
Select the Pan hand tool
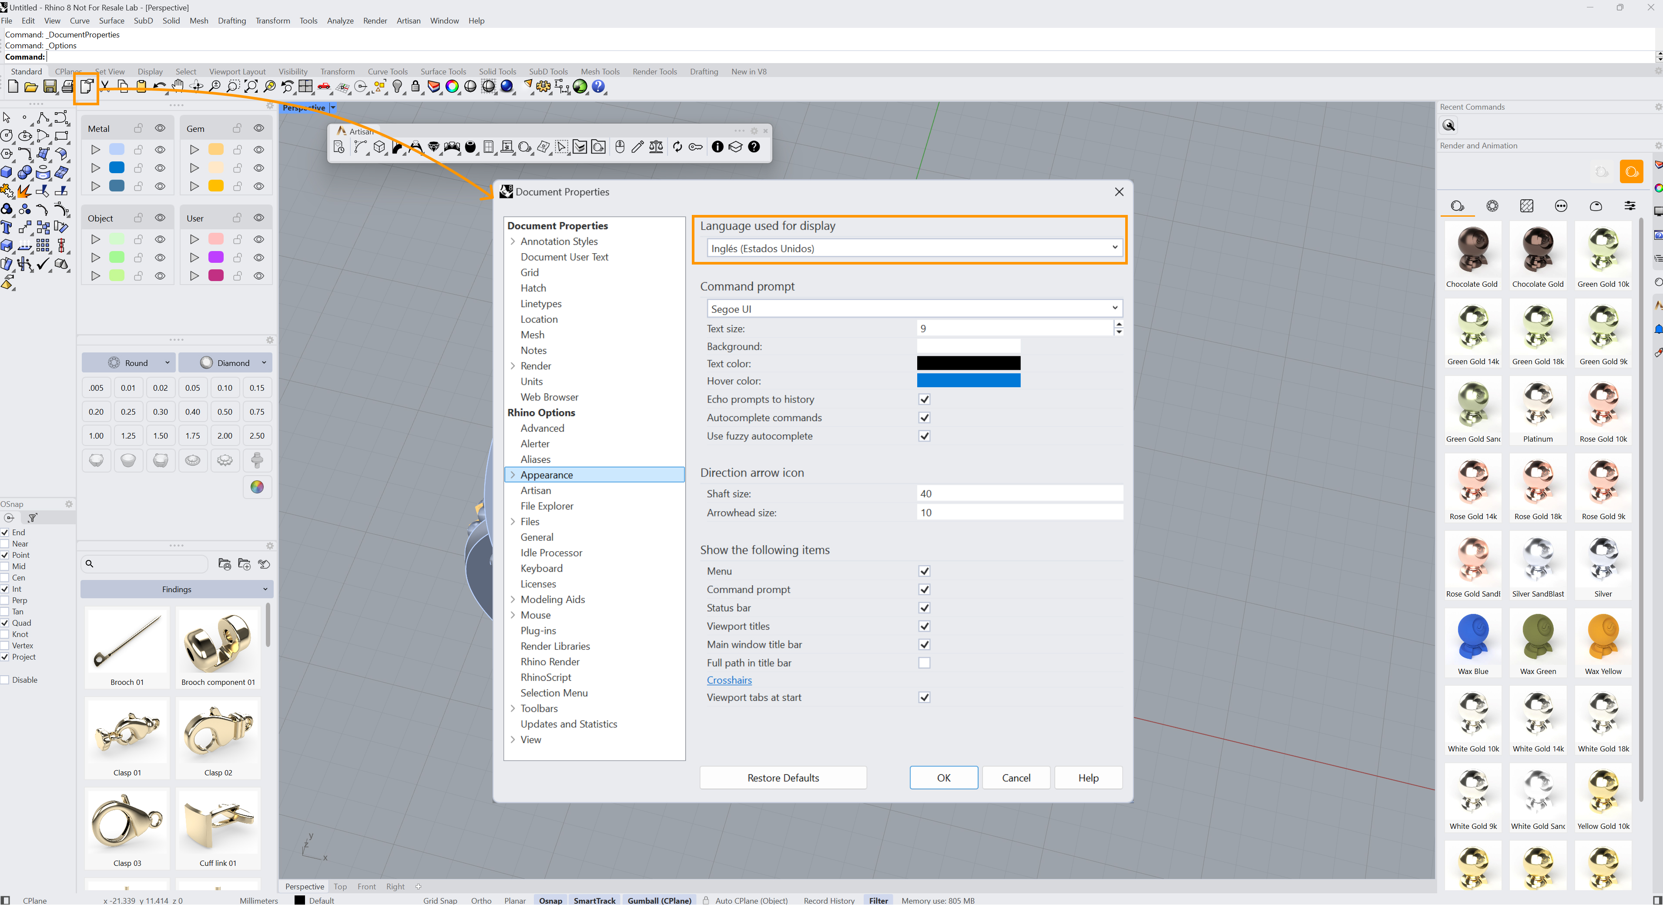pyautogui.click(x=178, y=87)
